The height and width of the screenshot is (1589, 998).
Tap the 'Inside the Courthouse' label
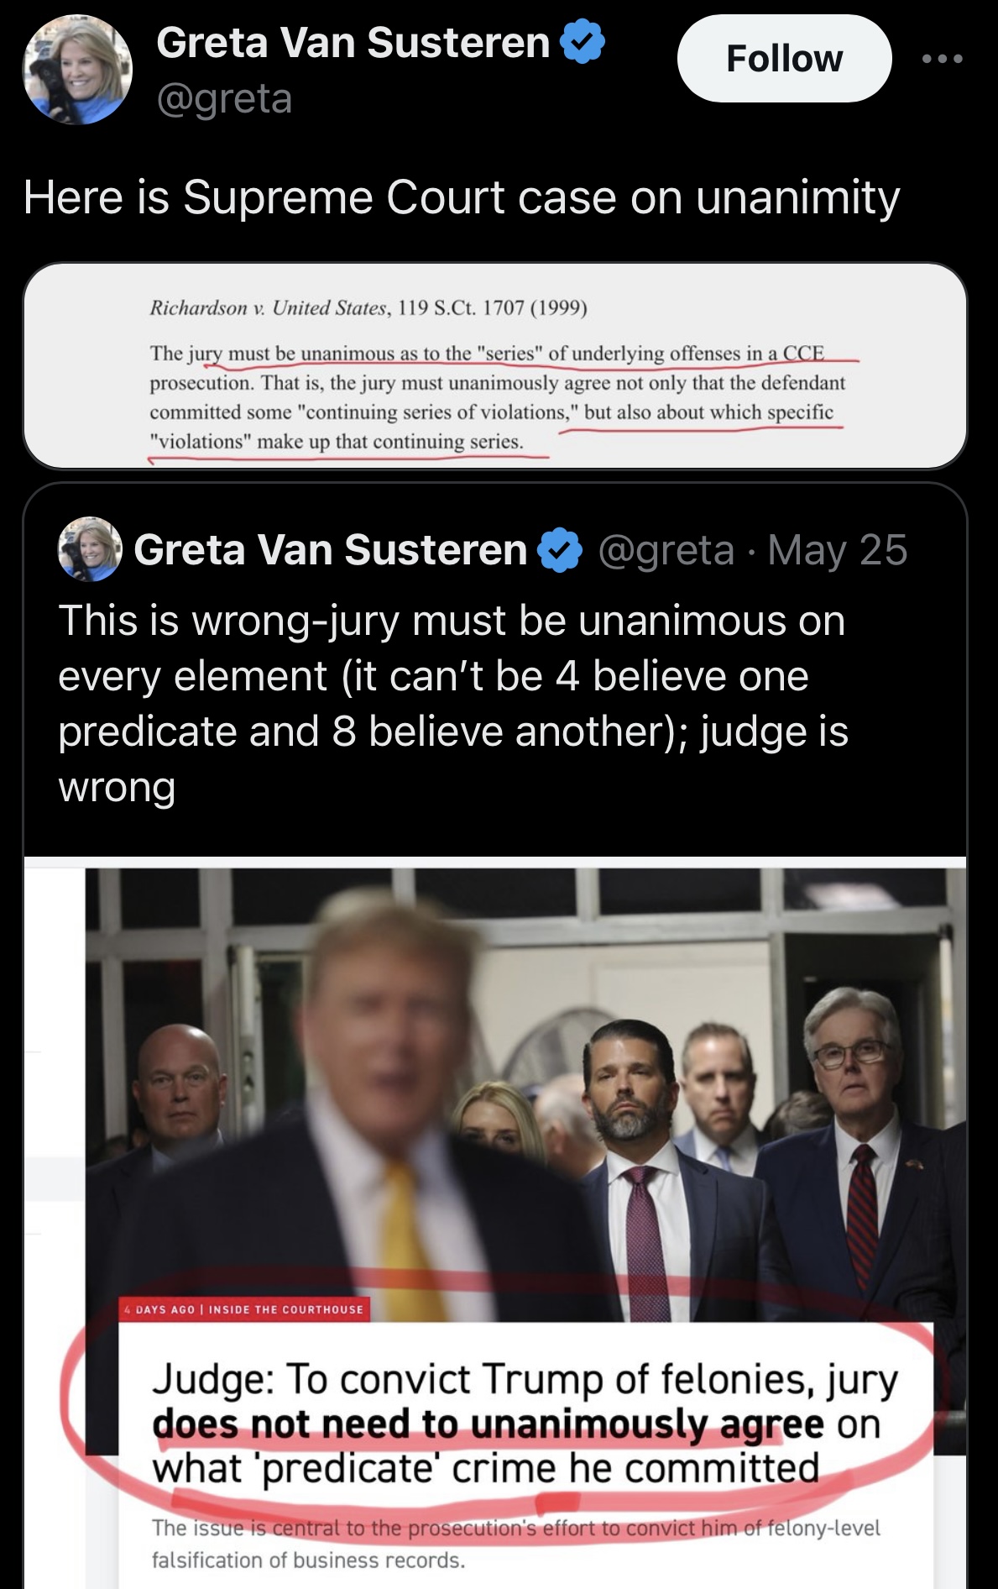[x=287, y=1309]
